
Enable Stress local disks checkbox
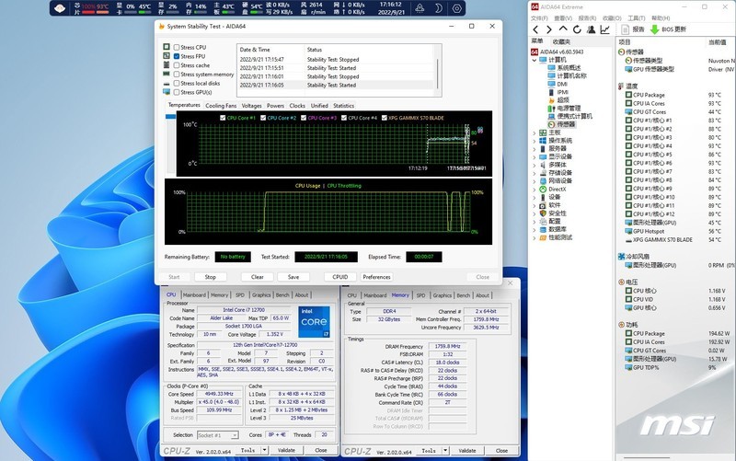click(x=177, y=83)
